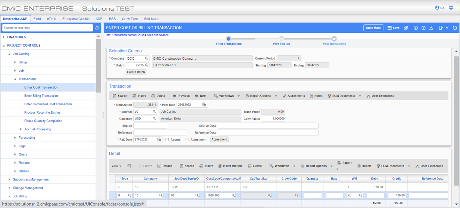
Task: Open Detail ECM Documents dropdown arrow
Action: coord(410,166)
